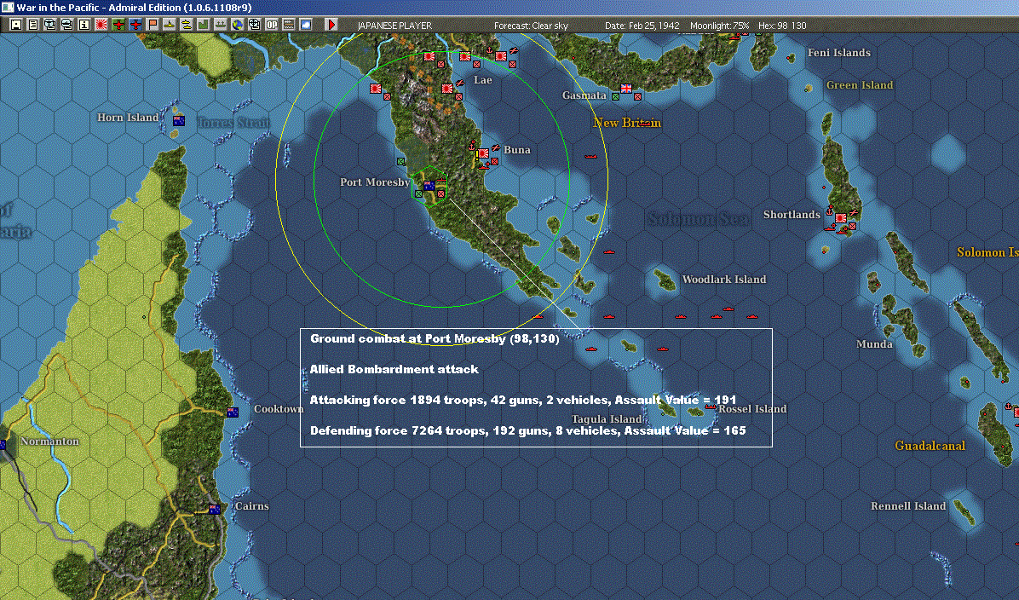Click the red play arrow to advance
Image resolution: width=1019 pixels, height=600 pixels.
(x=331, y=25)
